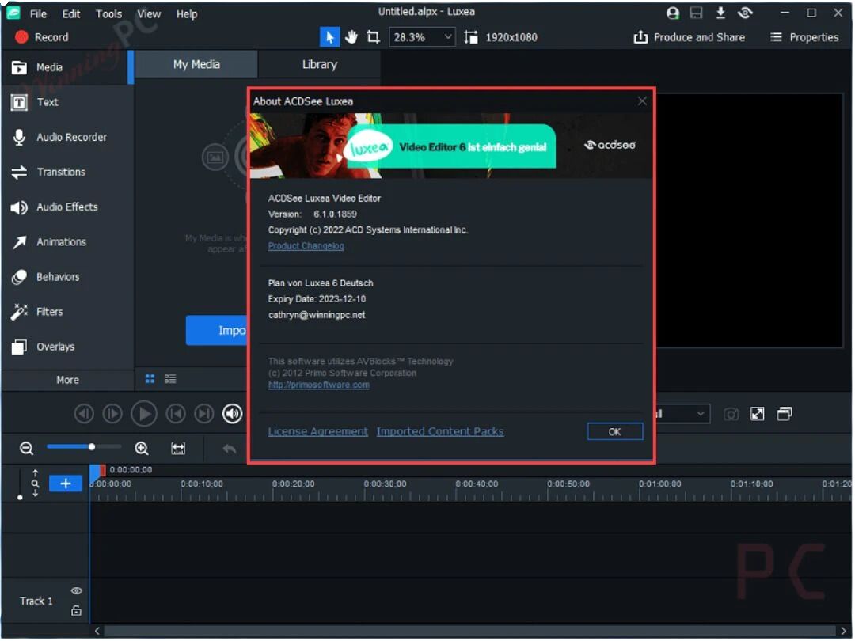Zoom in the timeline
Image resolution: width=855 pixels, height=641 pixels.
142,449
